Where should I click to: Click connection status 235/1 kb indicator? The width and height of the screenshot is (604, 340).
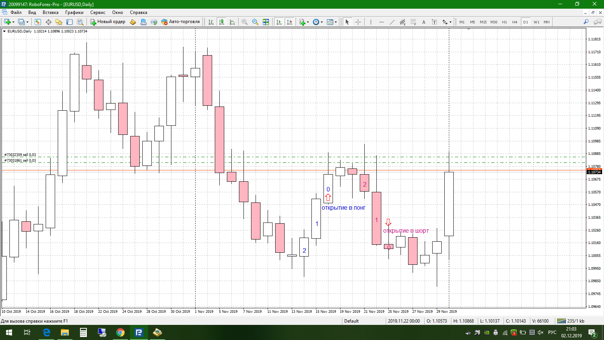tap(571, 321)
